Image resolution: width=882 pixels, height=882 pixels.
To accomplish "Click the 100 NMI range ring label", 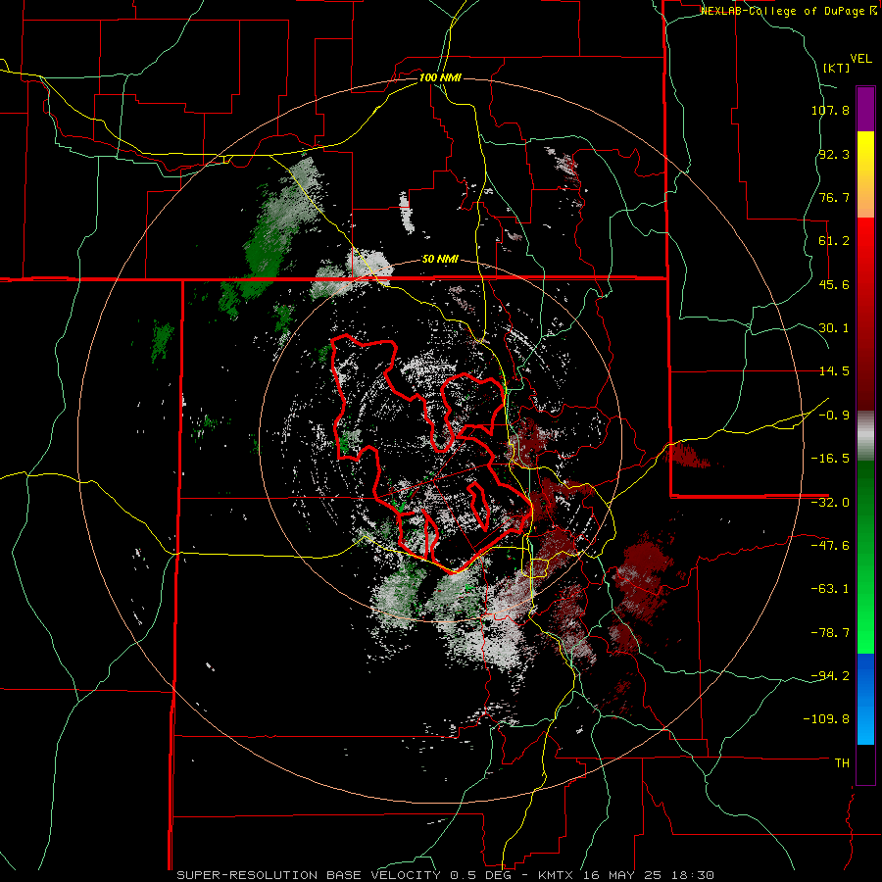I will 440,77.
